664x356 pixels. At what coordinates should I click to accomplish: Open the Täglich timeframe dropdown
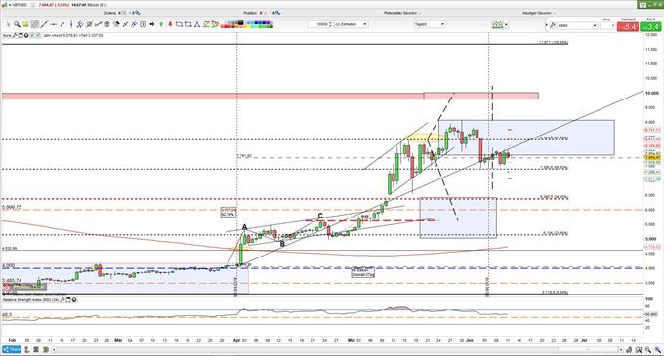[x=430, y=24]
